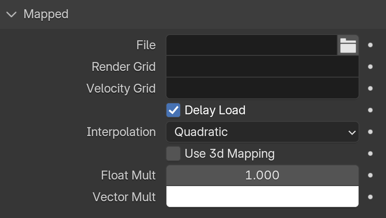Viewport: 386px width, 218px height.
Task: Disable the Delay Load checkbox
Action: 174,110
